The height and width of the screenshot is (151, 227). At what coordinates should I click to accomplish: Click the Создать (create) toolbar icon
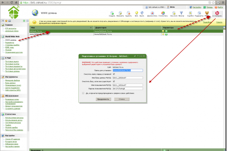click(112, 14)
